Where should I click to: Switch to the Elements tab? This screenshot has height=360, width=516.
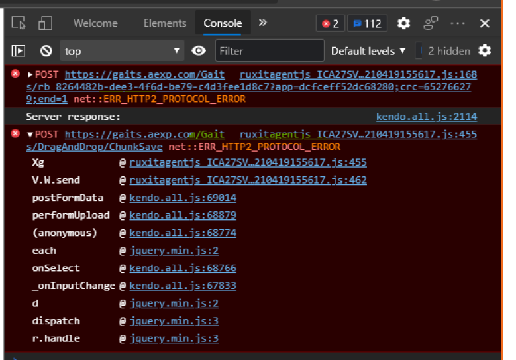click(x=164, y=23)
